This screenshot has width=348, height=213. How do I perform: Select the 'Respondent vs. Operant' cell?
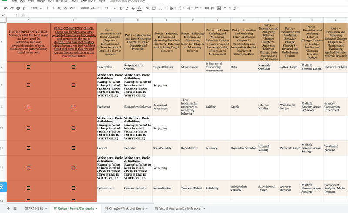tap(138, 67)
